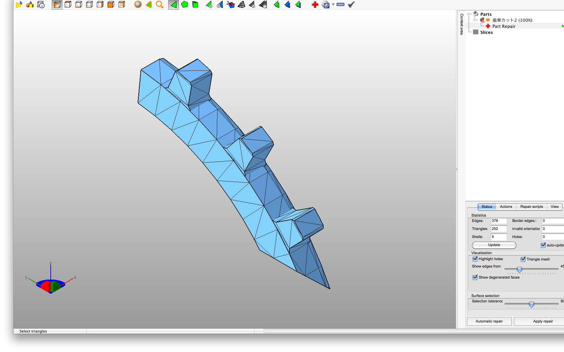Open the Repair scripts tab

coord(531,207)
